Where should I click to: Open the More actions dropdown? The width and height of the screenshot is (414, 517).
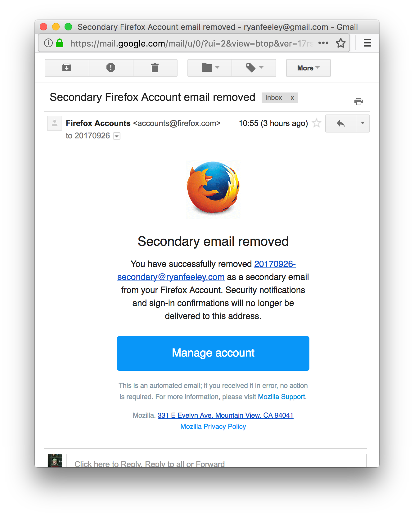click(308, 68)
